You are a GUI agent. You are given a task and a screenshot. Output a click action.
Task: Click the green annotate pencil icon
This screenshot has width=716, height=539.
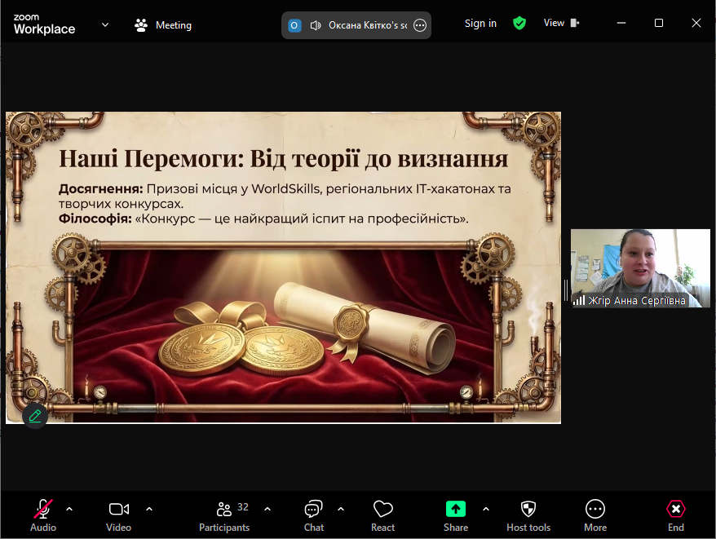(x=35, y=416)
